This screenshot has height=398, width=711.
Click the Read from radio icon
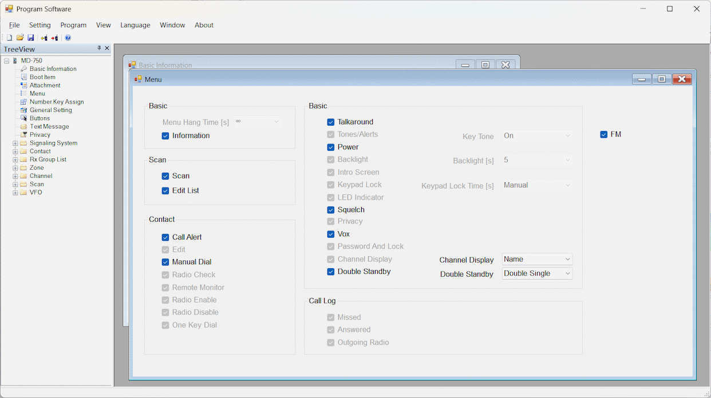point(44,38)
